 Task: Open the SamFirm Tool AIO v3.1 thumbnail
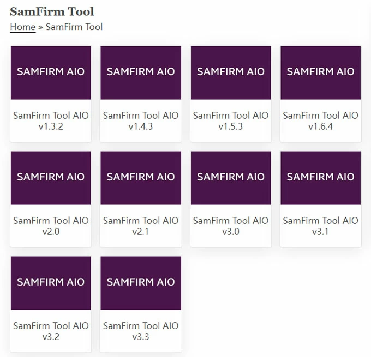(321, 178)
